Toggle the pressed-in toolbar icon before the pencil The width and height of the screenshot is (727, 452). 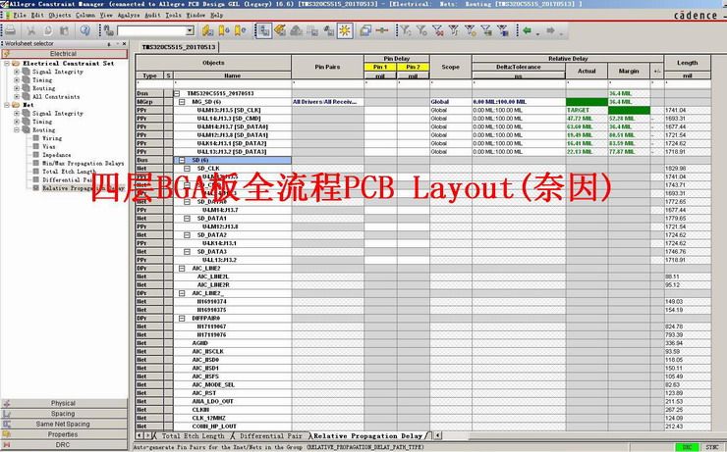pos(264,31)
